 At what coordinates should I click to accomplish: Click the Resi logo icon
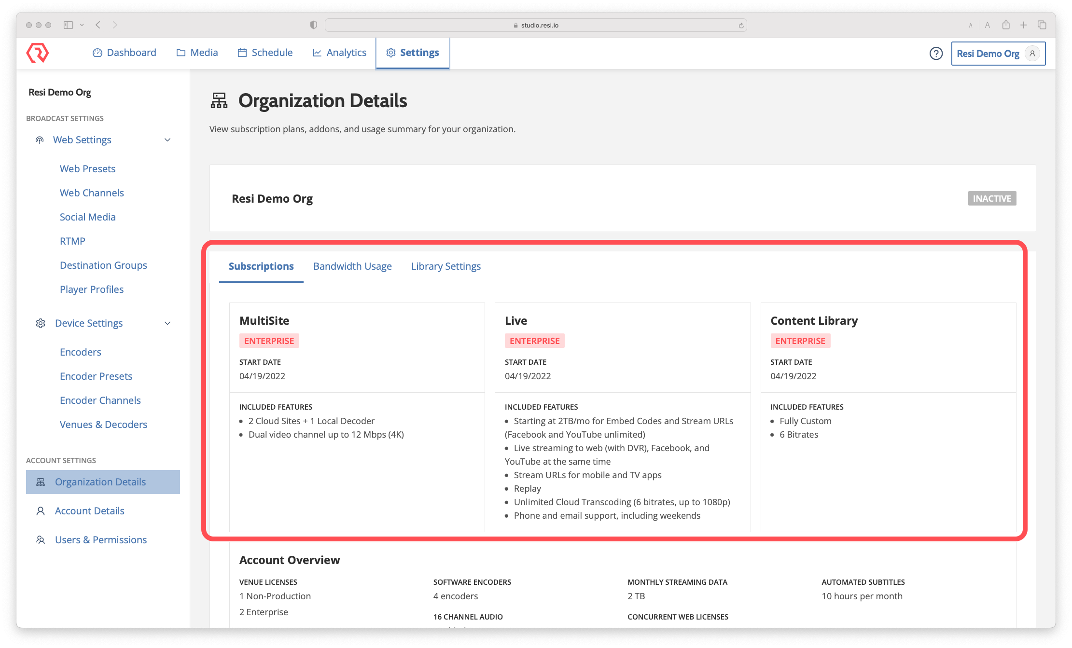(x=37, y=53)
